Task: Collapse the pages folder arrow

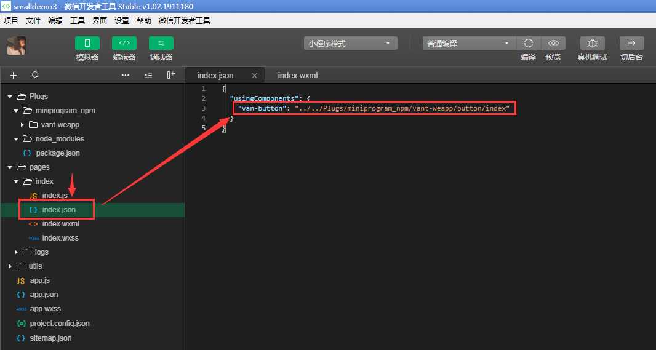Action: (10, 167)
